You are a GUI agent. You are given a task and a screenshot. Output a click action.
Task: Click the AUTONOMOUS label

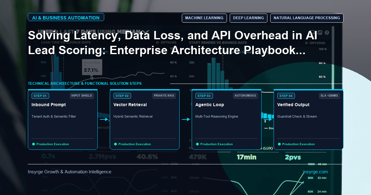[245, 96]
